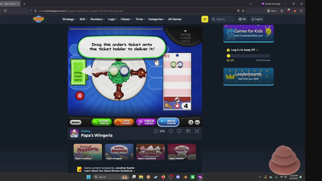Click the address bar URL
This screenshot has width=322, height=181.
(x=81, y=11)
